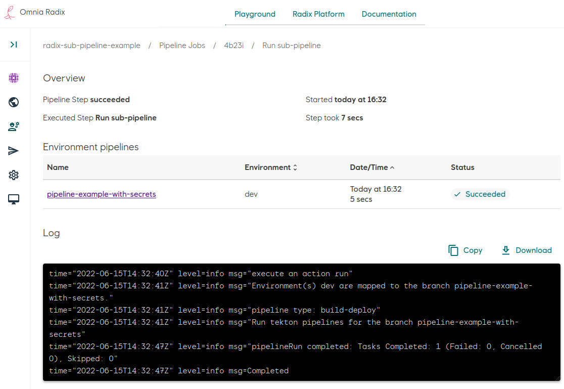Collapse the left navigation sidebar

[14, 44]
